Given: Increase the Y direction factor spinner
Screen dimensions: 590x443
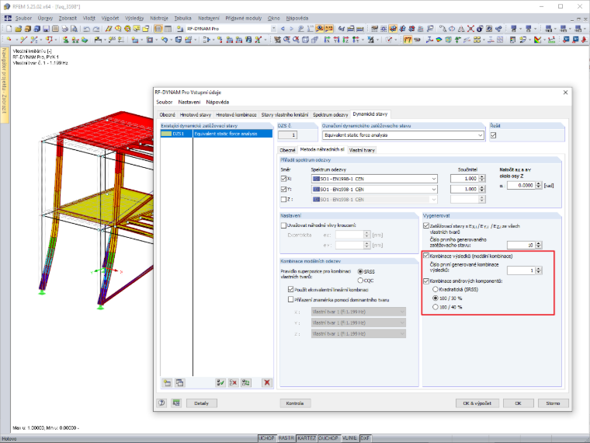Looking at the screenshot, I should click(x=482, y=187).
